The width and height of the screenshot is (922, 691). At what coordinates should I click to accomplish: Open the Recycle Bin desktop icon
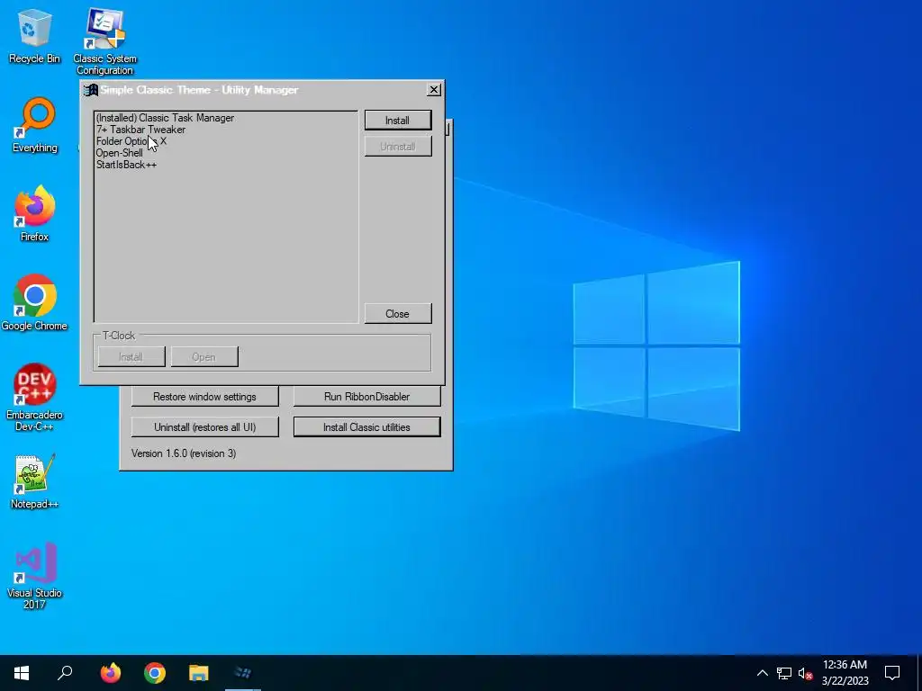click(34, 36)
